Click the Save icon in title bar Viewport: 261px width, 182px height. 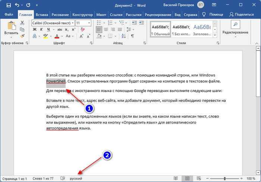pyautogui.click(x=9, y=5)
